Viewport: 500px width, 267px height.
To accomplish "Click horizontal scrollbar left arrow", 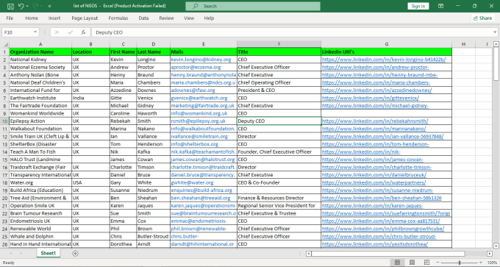I will point(308,254).
